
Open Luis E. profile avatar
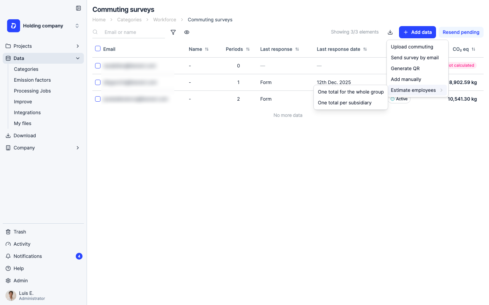tap(11, 296)
